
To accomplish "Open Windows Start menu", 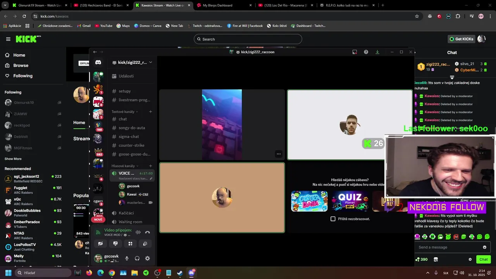I will [x=8, y=273].
